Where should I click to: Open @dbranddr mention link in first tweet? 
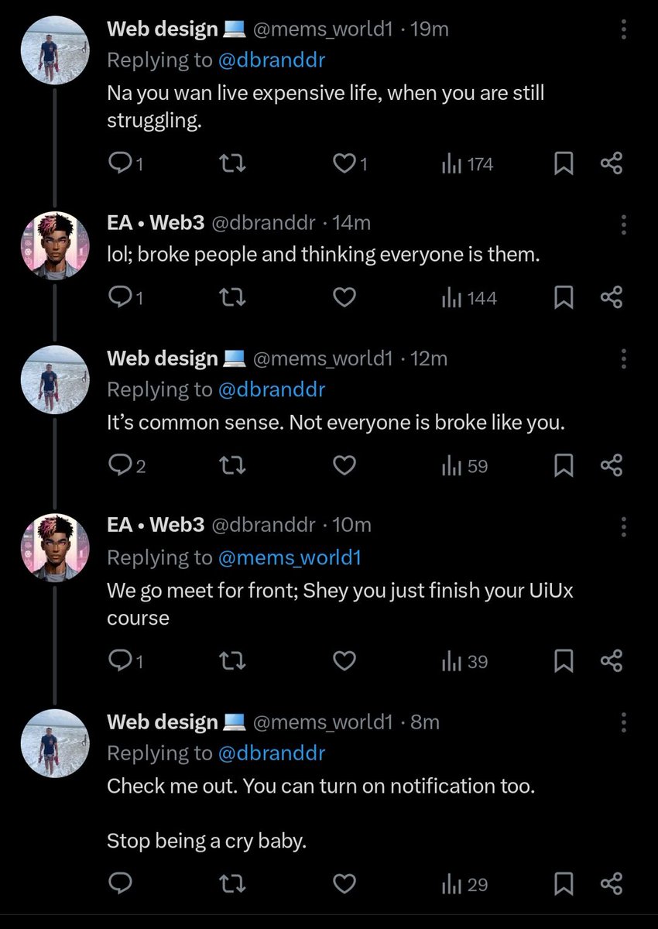pos(272,59)
